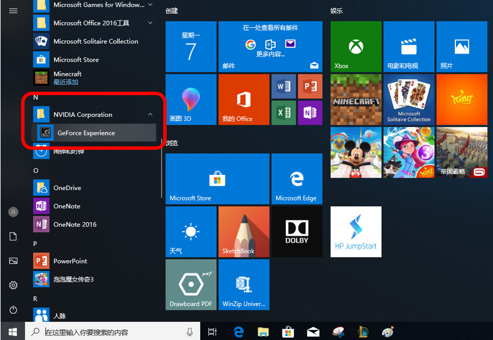Open File Explorer from the taskbar
The height and width of the screenshot is (340, 493).
coord(263,331)
